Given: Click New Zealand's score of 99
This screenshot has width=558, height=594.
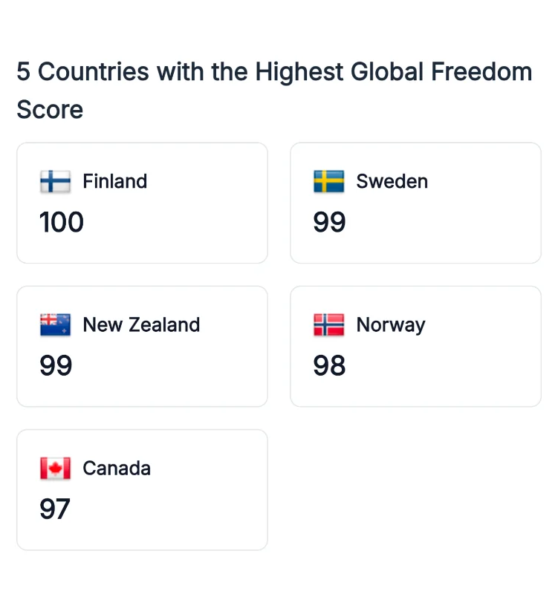Looking at the screenshot, I should pos(56,365).
